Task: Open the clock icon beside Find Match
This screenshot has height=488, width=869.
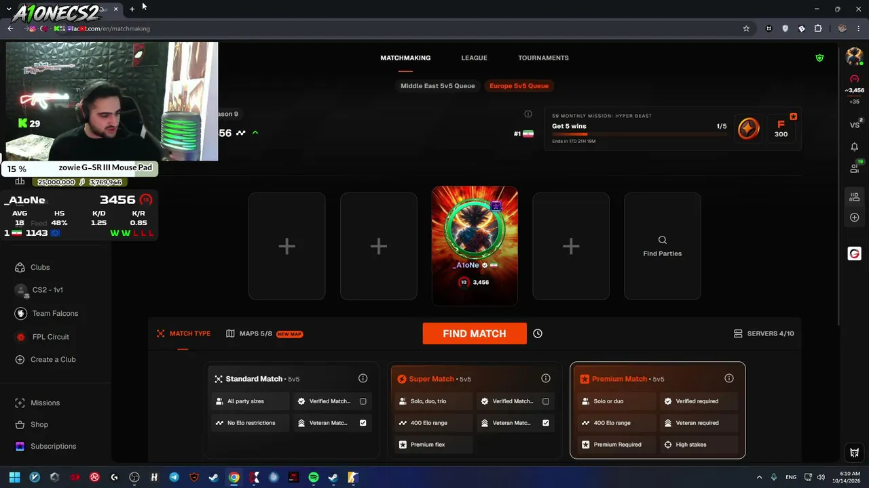Action: pyautogui.click(x=538, y=333)
